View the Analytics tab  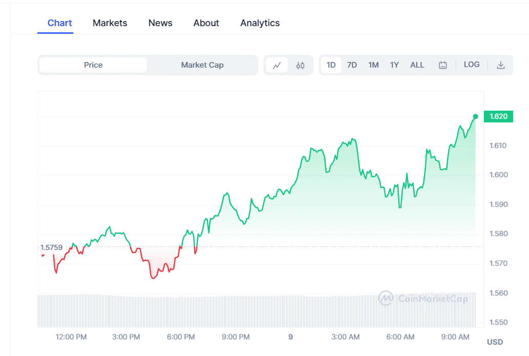coord(260,23)
